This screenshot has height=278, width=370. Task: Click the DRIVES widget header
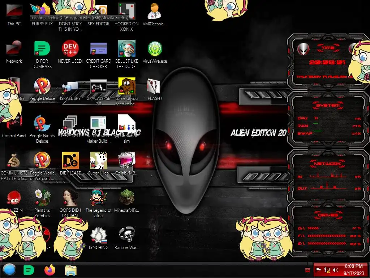(328, 215)
